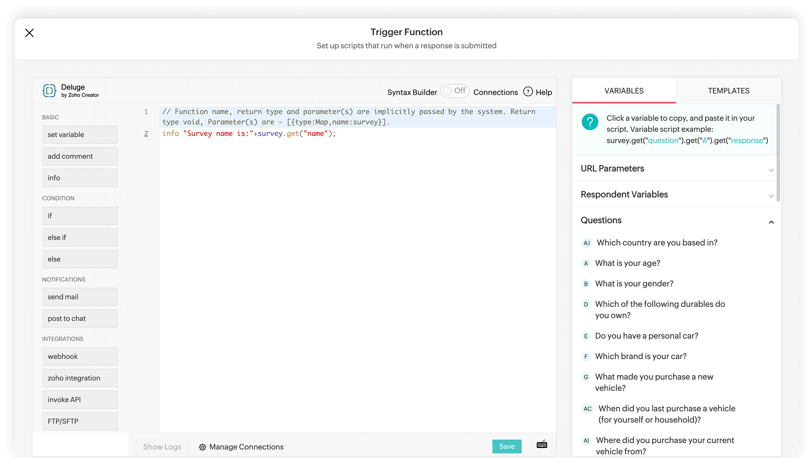This screenshot has height=458, width=812.
Task: Copy the What is your age variable
Action: tap(627, 263)
